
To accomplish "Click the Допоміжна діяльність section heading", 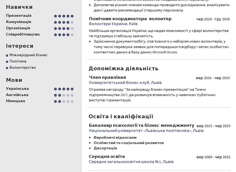I will (124, 69).
